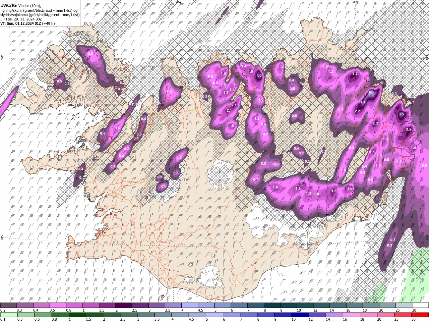Select the 4–4.5 grey-blue swatch in bottom legend row
The height and width of the screenshot is (322, 429).
[x=180, y=315]
